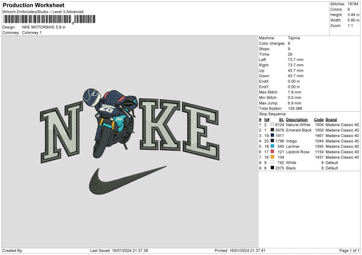Click the Down value 43.7 mm
The width and height of the screenshot is (362, 255).
point(296,76)
